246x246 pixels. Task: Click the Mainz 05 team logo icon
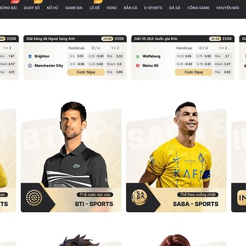[138, 66]
